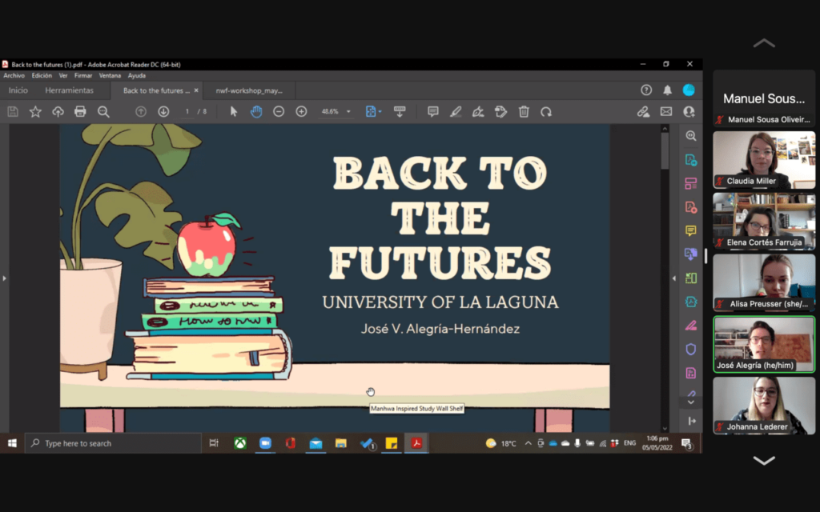Viewport: 820px width, 512px height.
Task: Open the zoom percentage dropdown
Action: [x=348, y=112]
